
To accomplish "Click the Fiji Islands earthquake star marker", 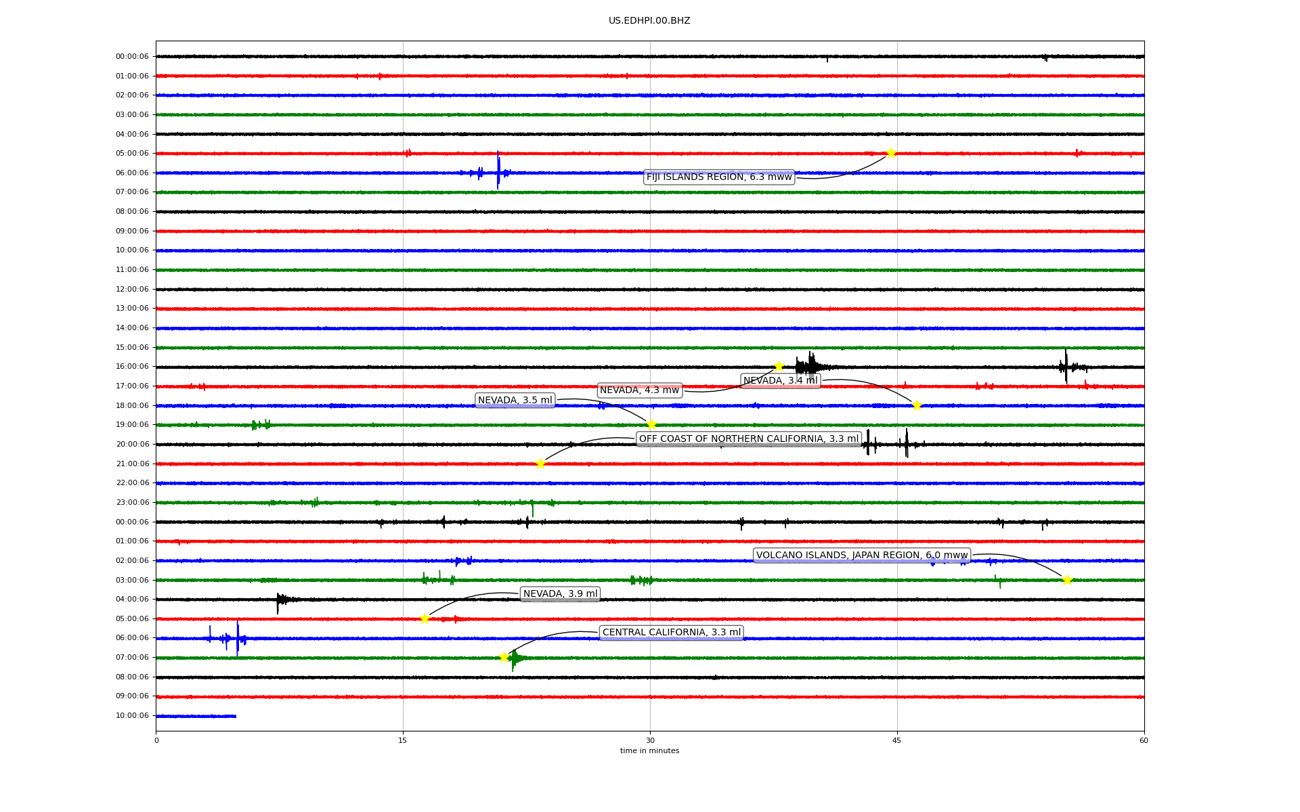I will click(891, 153).
